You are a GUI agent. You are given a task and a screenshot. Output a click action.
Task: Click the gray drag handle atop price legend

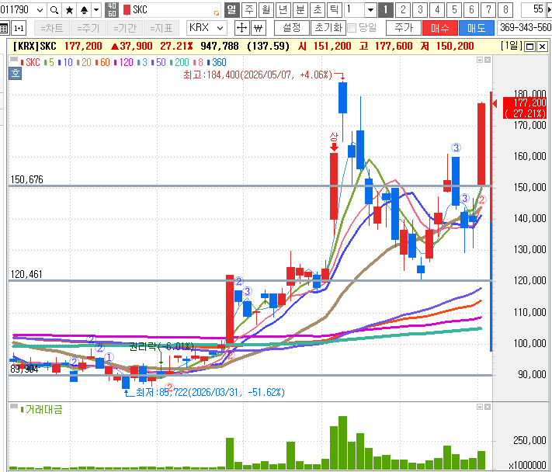click(x=14, y=60)
